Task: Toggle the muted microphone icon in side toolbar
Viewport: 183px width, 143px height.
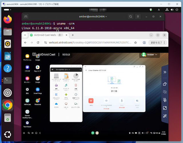Action: coord(165,100)
